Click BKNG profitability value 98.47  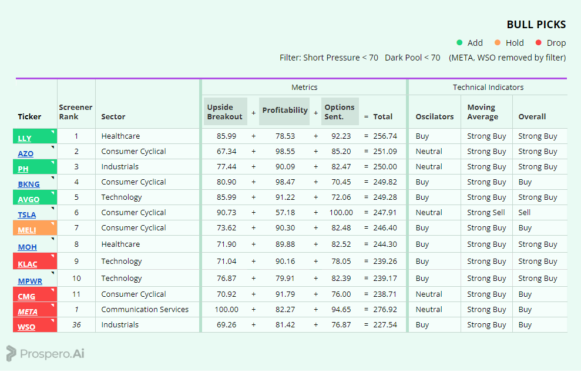pos(285,182)
